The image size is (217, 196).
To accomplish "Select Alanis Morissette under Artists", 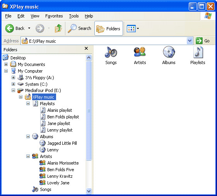I will (x=63, y=163).
